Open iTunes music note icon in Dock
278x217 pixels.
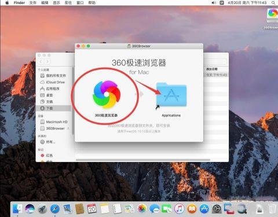tap(180, 209)
